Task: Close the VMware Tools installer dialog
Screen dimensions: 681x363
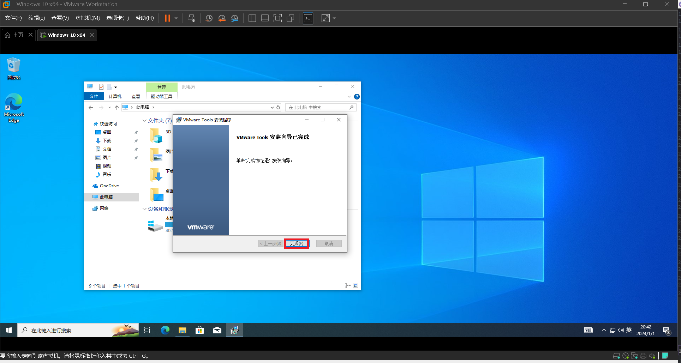Action: tap(339, 120)
